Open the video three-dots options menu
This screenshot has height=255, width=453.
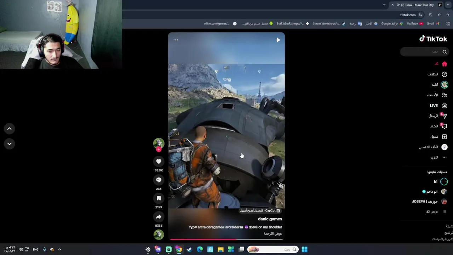(x=176, y=40)
